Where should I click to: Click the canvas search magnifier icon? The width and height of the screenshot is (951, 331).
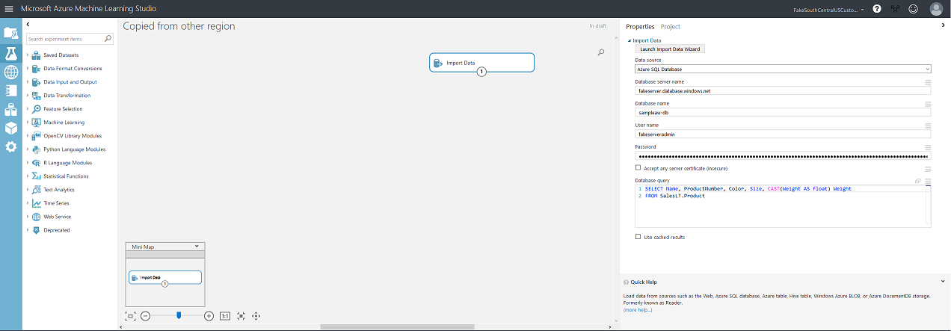[x=601, y=52]
